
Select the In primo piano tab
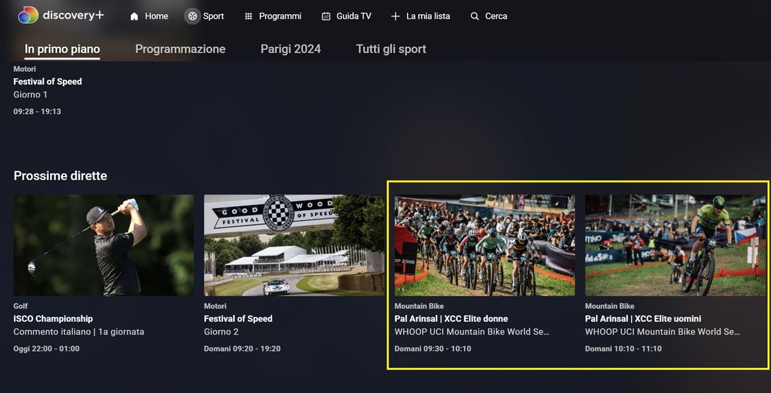pos(62,49)
